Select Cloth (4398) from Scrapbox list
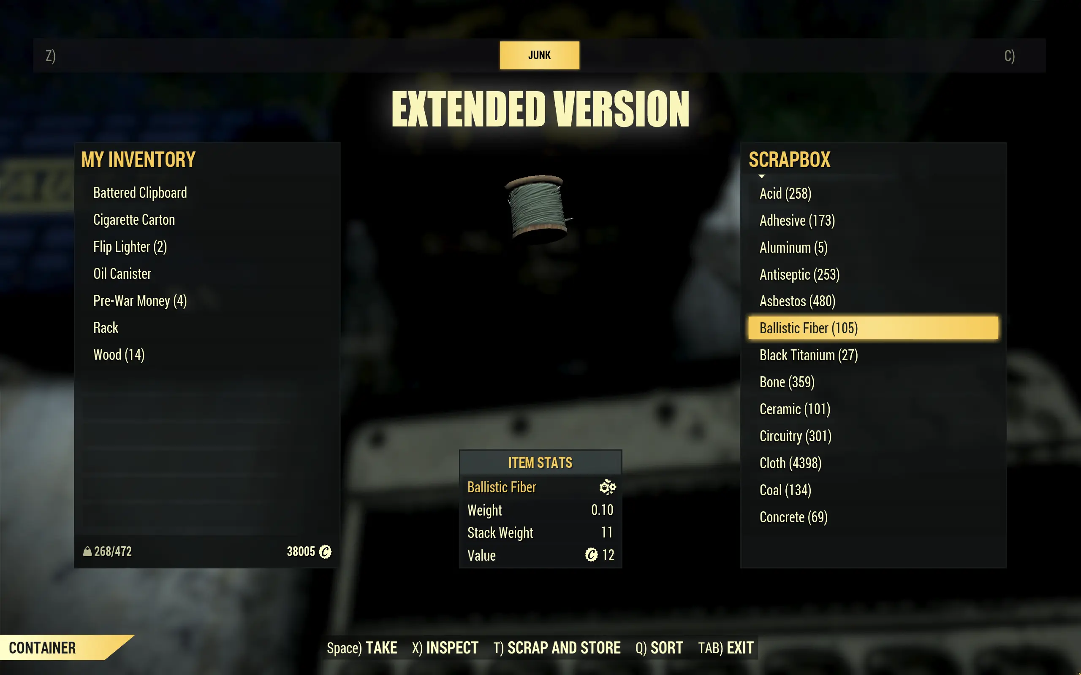 point(791,463)
